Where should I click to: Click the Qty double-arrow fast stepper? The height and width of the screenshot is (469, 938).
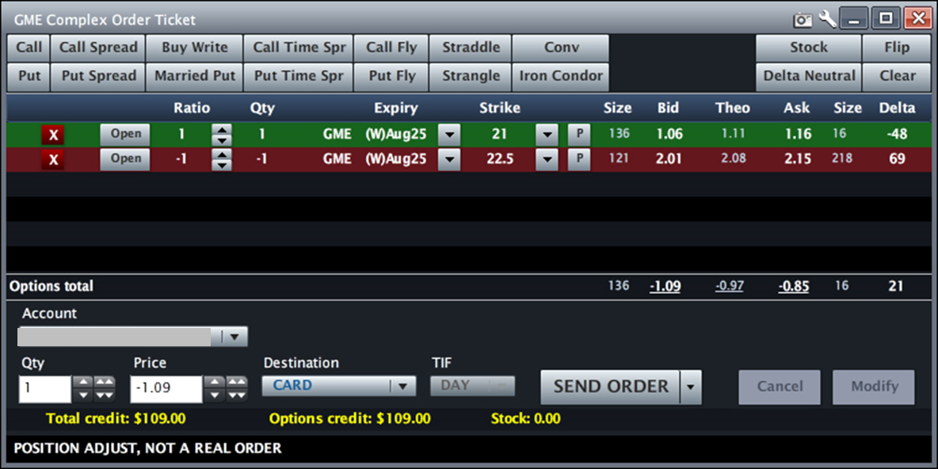(x=105, y=388)
